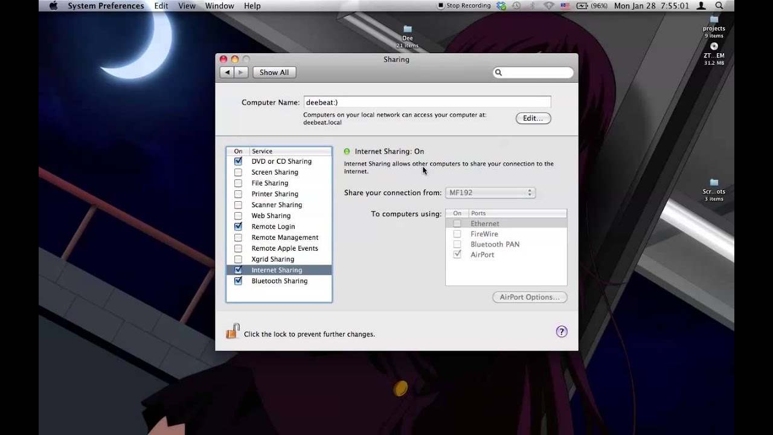Click the lock icon to prevent changes
Image resolution: width=773 pixels, height=435 pixels.
[x=233, y=331]
